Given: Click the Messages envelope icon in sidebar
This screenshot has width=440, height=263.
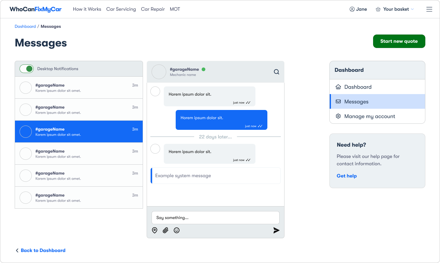Looking at the screenshot, I should [338, 101].
